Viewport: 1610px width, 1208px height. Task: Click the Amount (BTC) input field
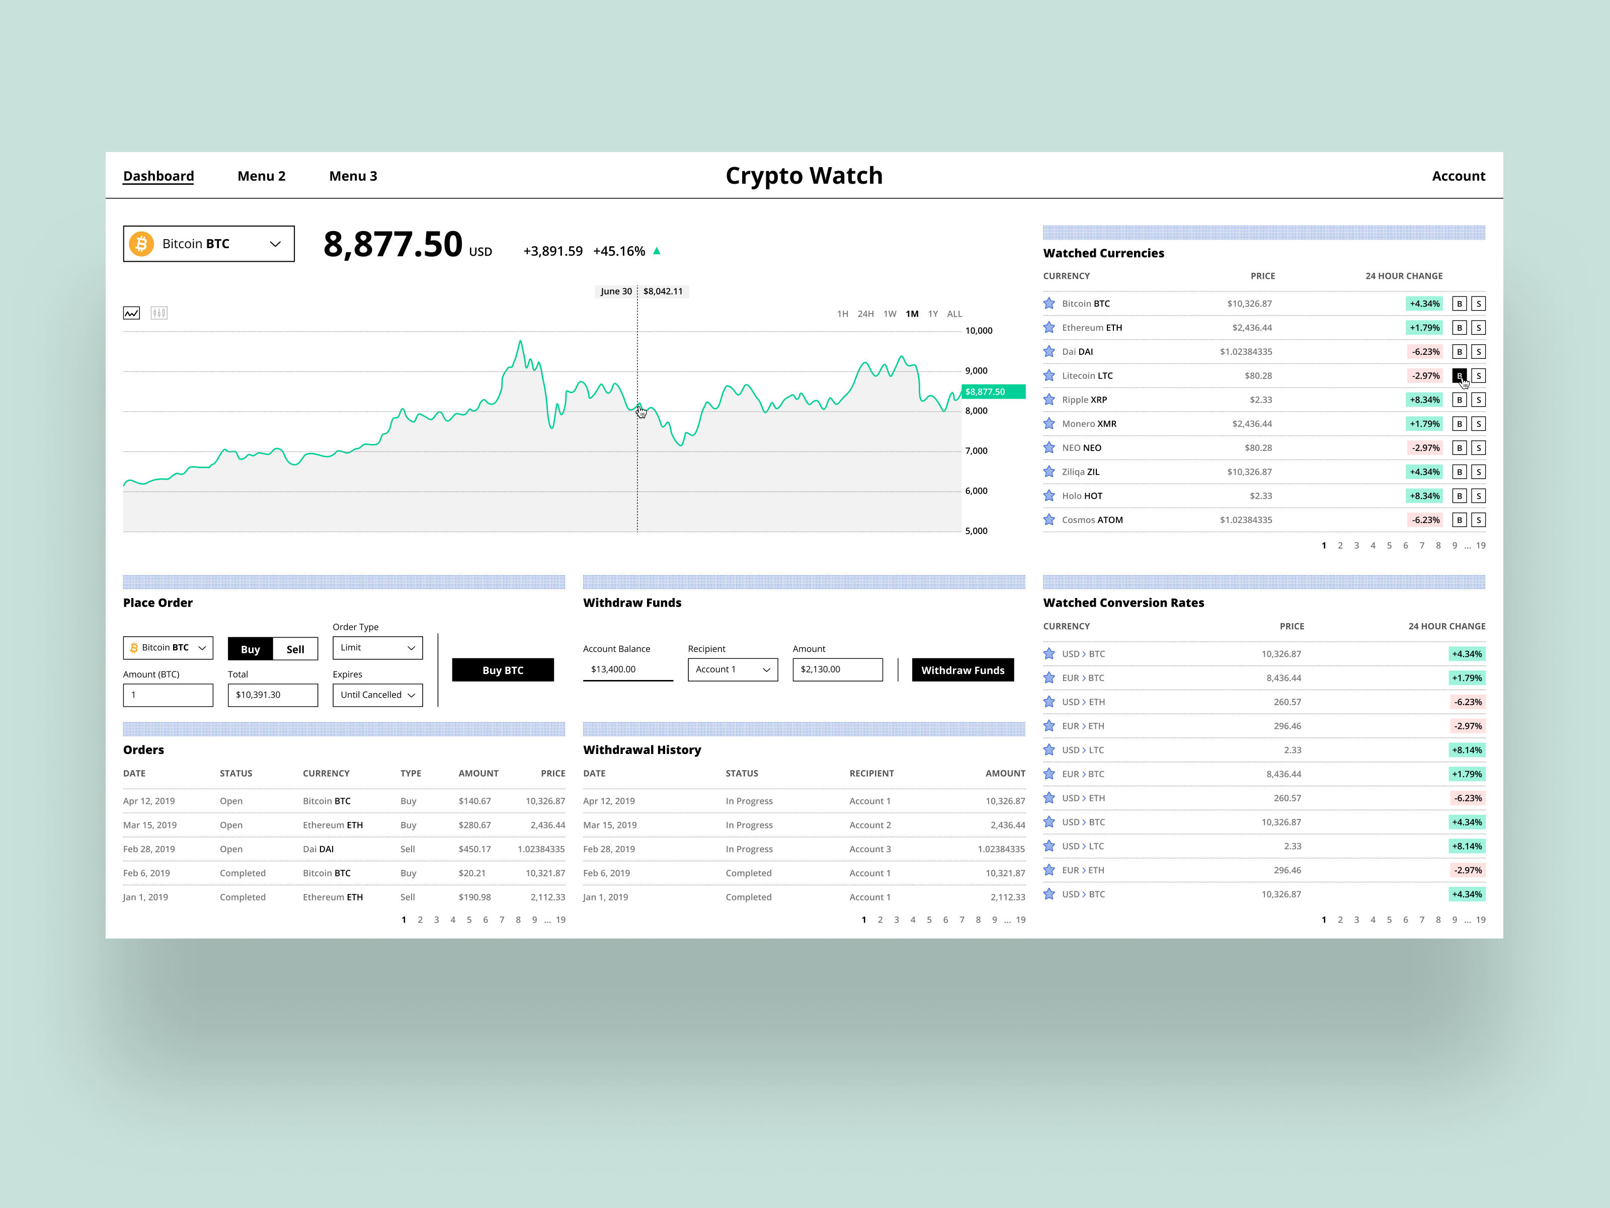click(168, 695)
